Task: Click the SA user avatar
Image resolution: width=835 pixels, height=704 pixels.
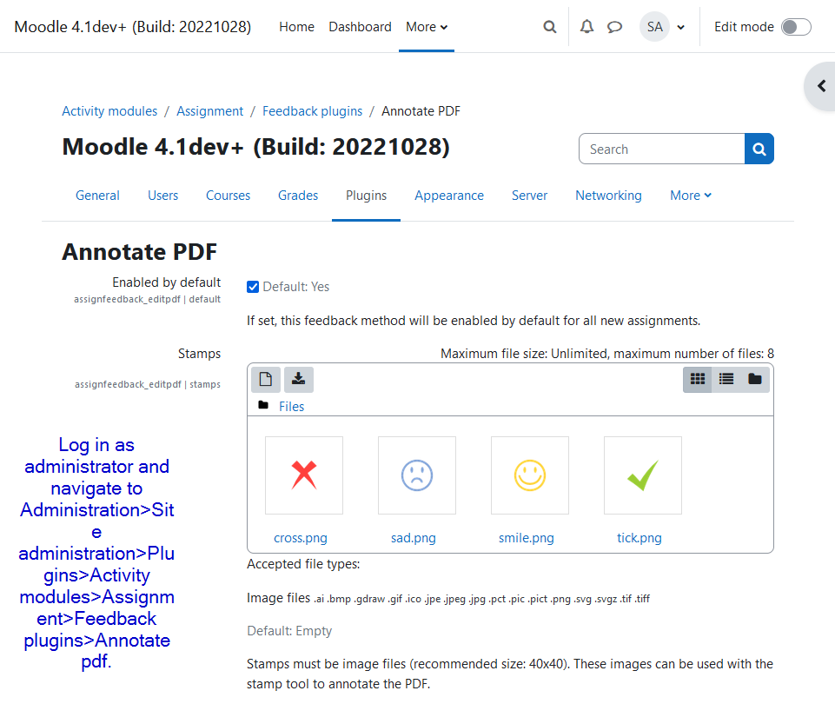Action: [654, 27]
